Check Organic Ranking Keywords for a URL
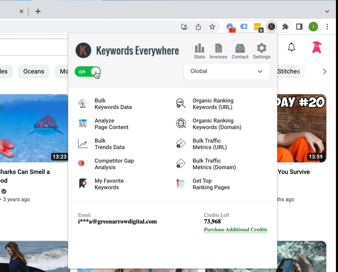Image resolution: width=338 pixels, height=272 pixels. pyautogui.click(x=213, y=104)
